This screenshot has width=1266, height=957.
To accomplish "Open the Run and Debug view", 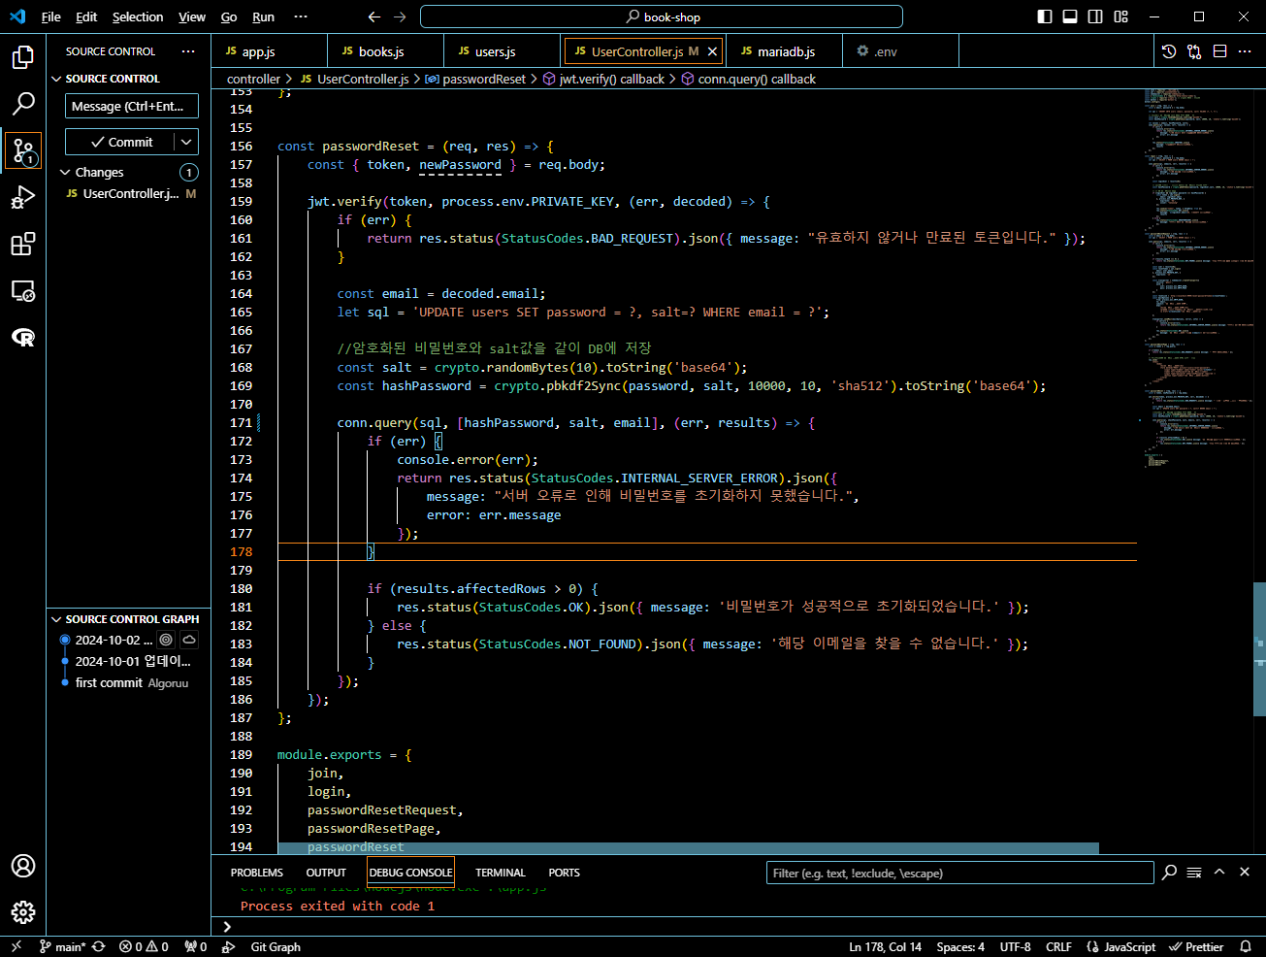I will coord(23,198).
